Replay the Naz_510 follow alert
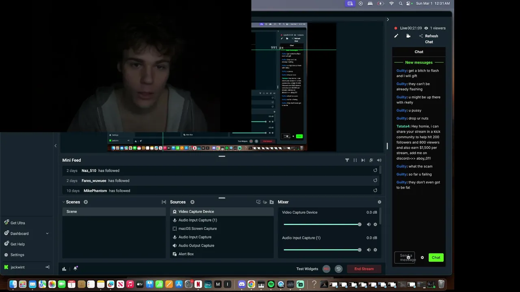Screen dimensions: 520x292 (375, 170)
